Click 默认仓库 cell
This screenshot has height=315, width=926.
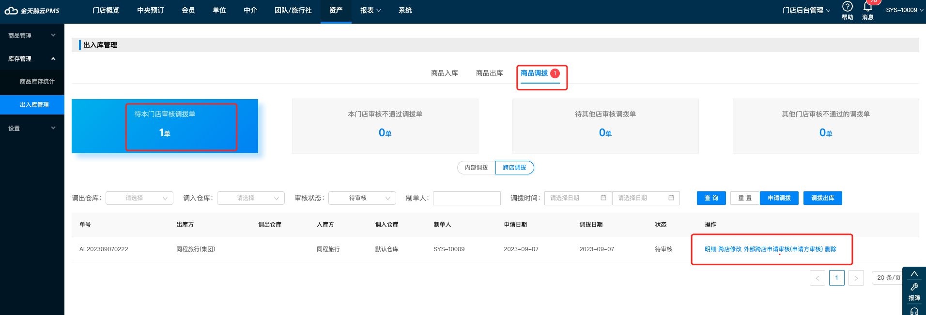coord(387,249)
